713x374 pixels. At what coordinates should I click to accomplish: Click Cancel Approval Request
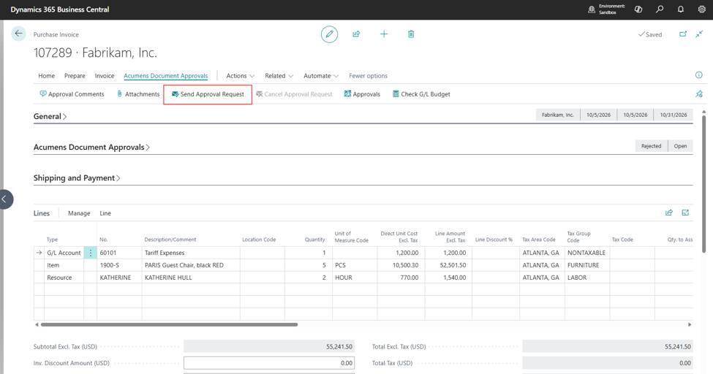point(294,94)
